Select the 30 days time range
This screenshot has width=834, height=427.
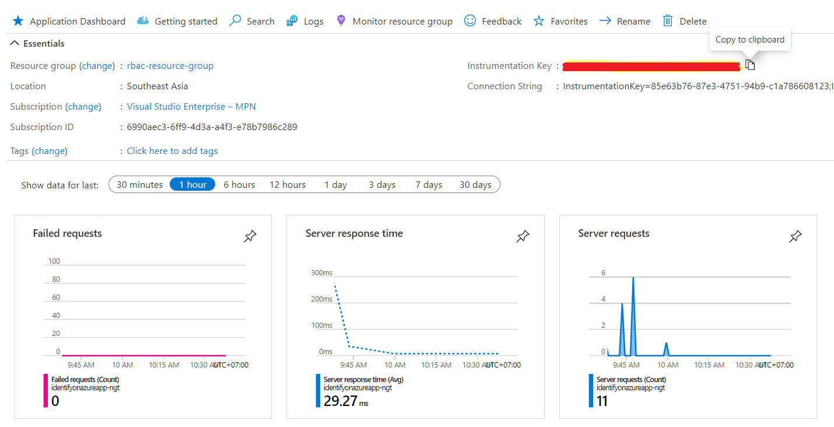click(x=475, y=184)
